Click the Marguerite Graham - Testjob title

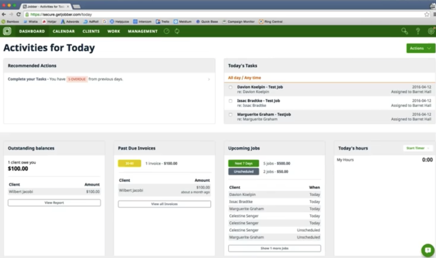point(264,114)
